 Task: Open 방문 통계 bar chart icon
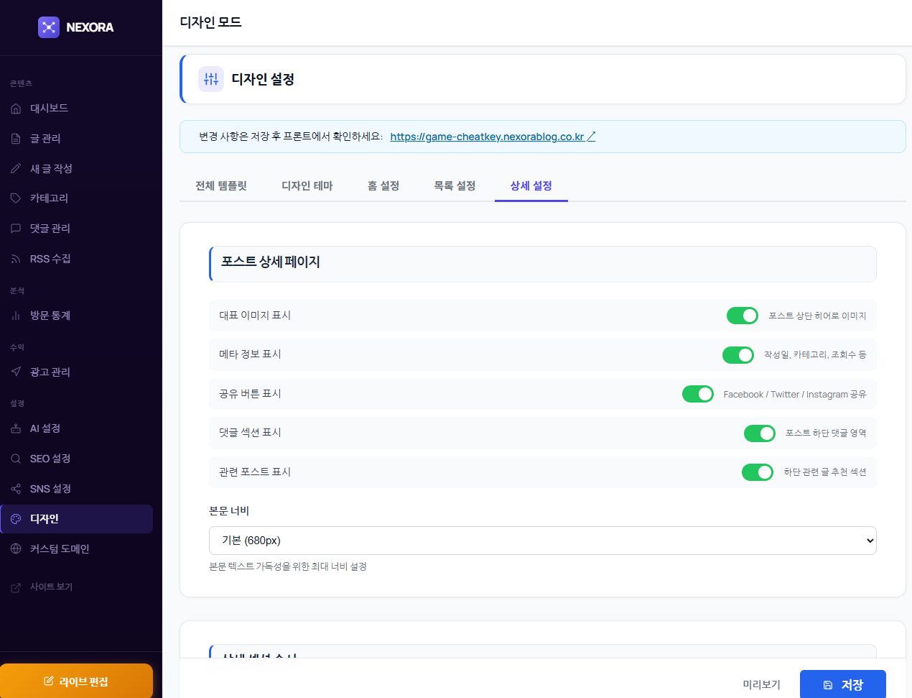point(16,316)
